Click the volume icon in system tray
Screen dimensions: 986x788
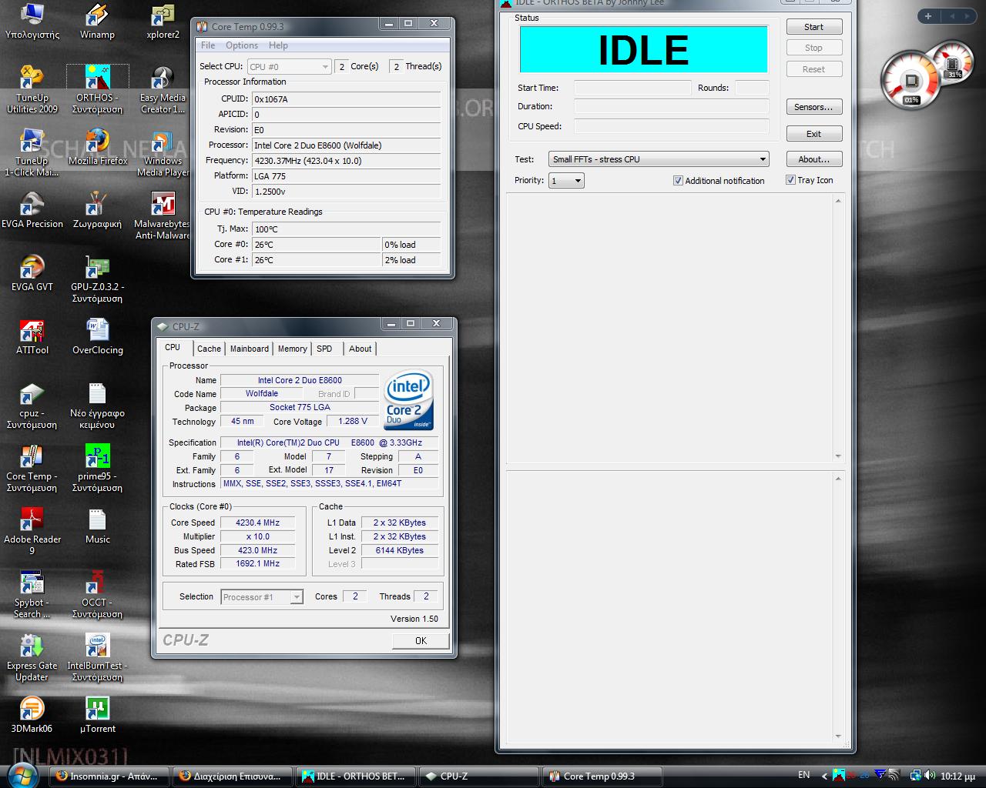point(929,776)
